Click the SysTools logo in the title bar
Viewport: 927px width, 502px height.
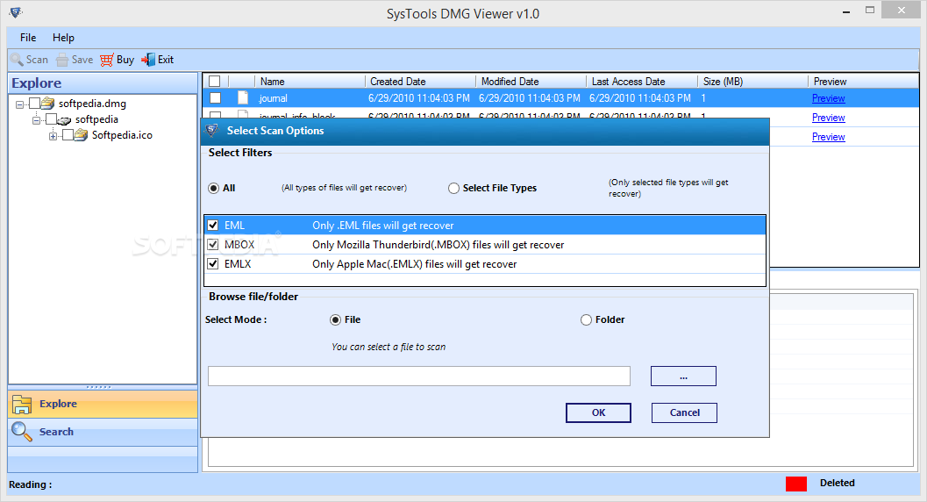(16, 11)
